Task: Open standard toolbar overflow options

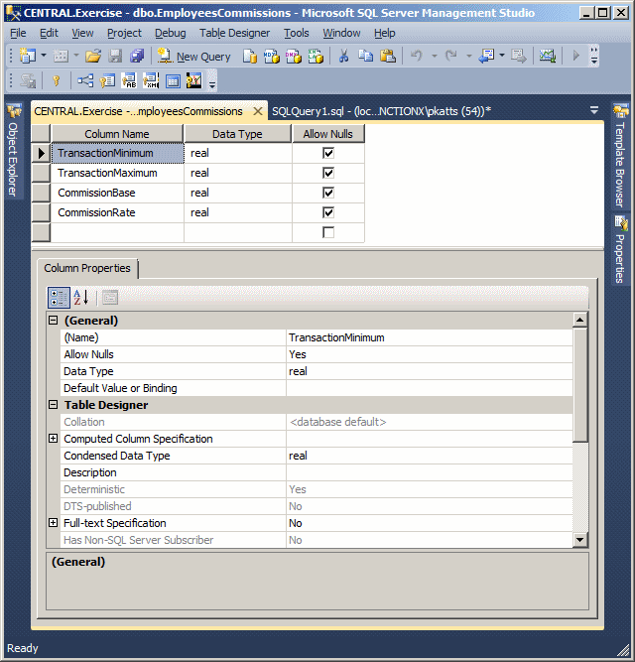Action: [594, 56]
